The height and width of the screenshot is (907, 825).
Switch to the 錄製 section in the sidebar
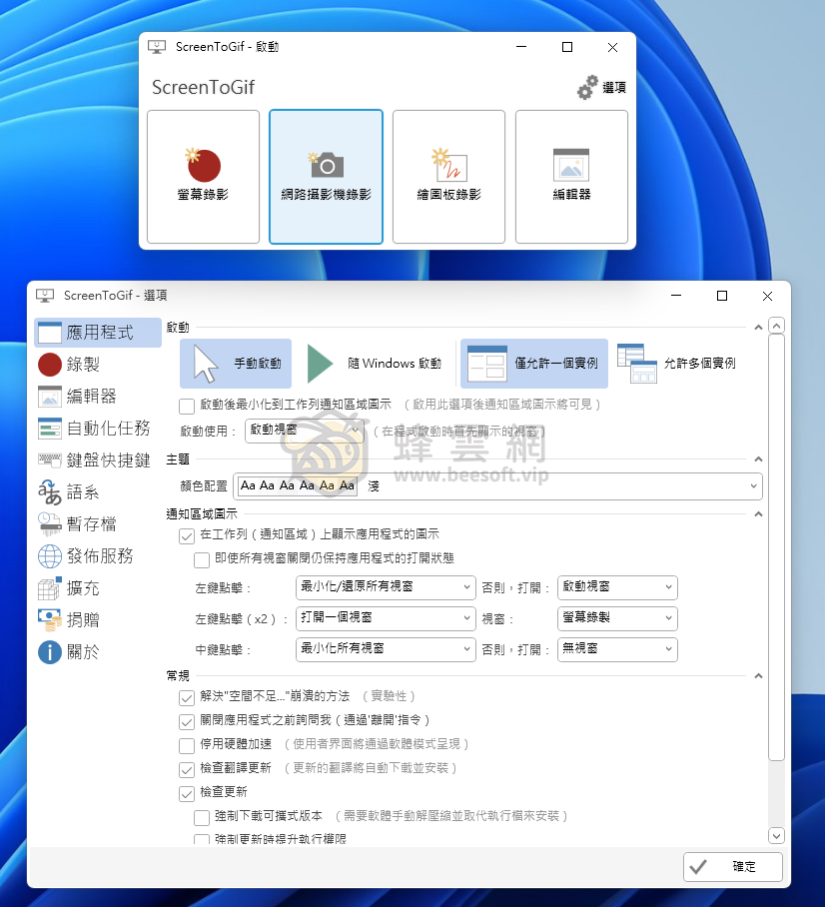pyautogui.click(x=98, y=365)
